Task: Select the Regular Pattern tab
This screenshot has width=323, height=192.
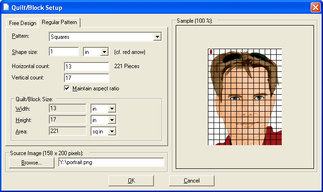Action: (59, 22)
